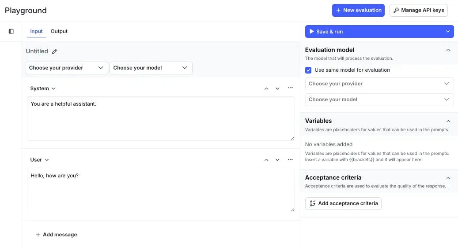Viewport: 458px width, 250px height.
Task: Uncheck Use same model for evaluation
Action: (308, 70)
